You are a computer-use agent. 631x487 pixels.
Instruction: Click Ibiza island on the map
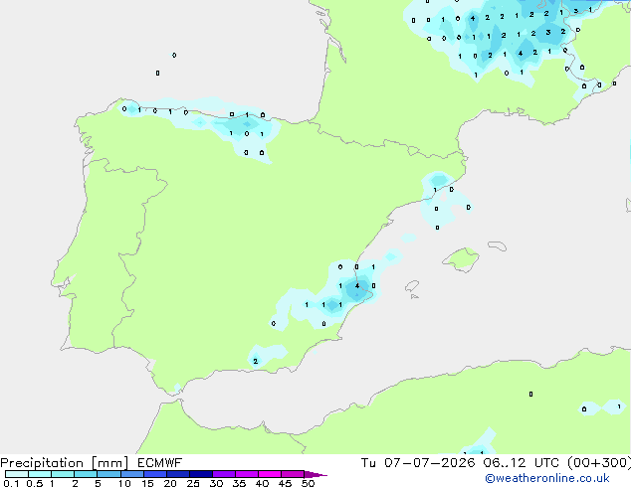click(x=412, y=286)
